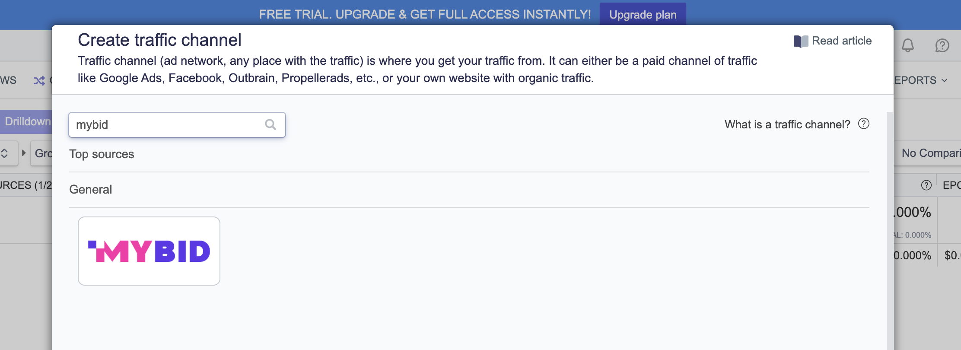Open the help question mark in header
This screenshot has width=961, height=350.
pyautogui.click(x=942, y=45)
